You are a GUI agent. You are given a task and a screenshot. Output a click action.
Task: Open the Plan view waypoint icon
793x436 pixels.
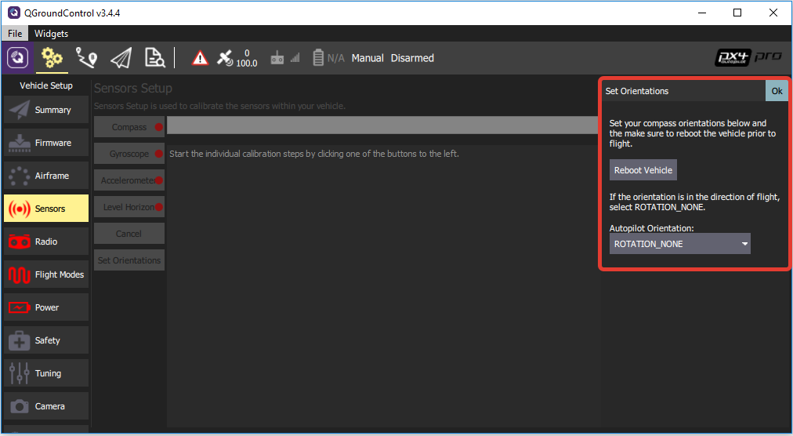[x=86, y=58]
